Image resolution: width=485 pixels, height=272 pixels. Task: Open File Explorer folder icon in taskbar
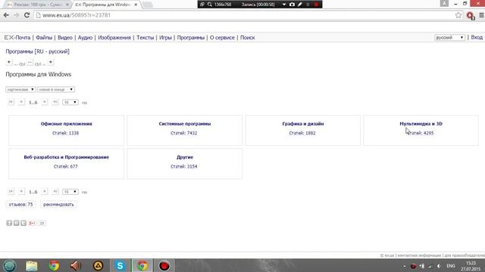point(32,265)
